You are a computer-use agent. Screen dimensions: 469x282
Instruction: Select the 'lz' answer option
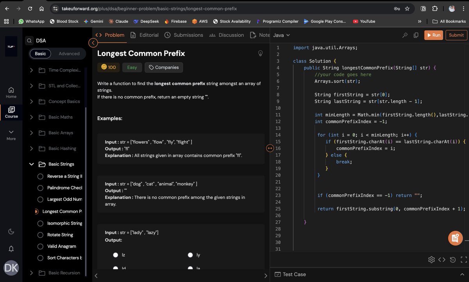pos(116,255)
